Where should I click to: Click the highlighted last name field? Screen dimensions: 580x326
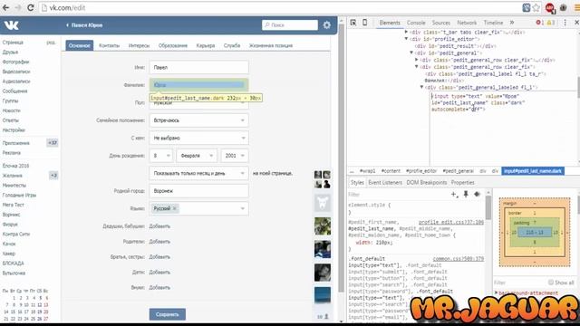(199, 85)
